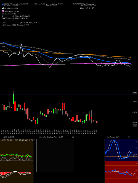This screenshot has width=138, height=183.
Task: Click the 321.26 price axis label
Action: 134,102
